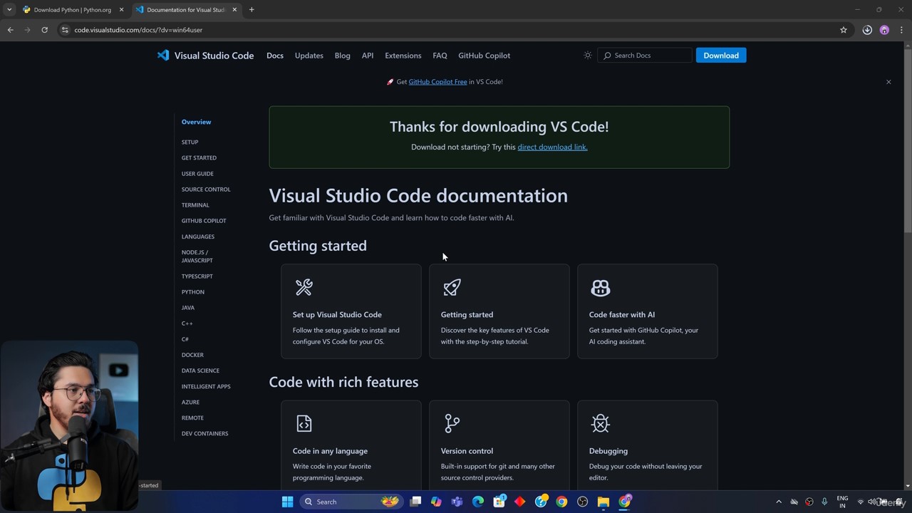Click the blue Download button

721,56
